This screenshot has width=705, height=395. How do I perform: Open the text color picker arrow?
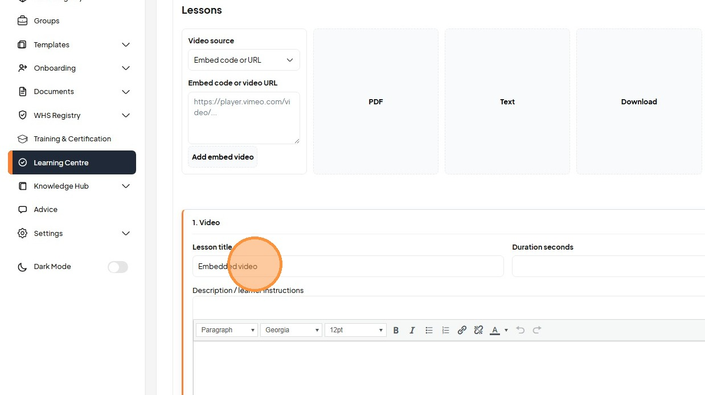point(506,330)
